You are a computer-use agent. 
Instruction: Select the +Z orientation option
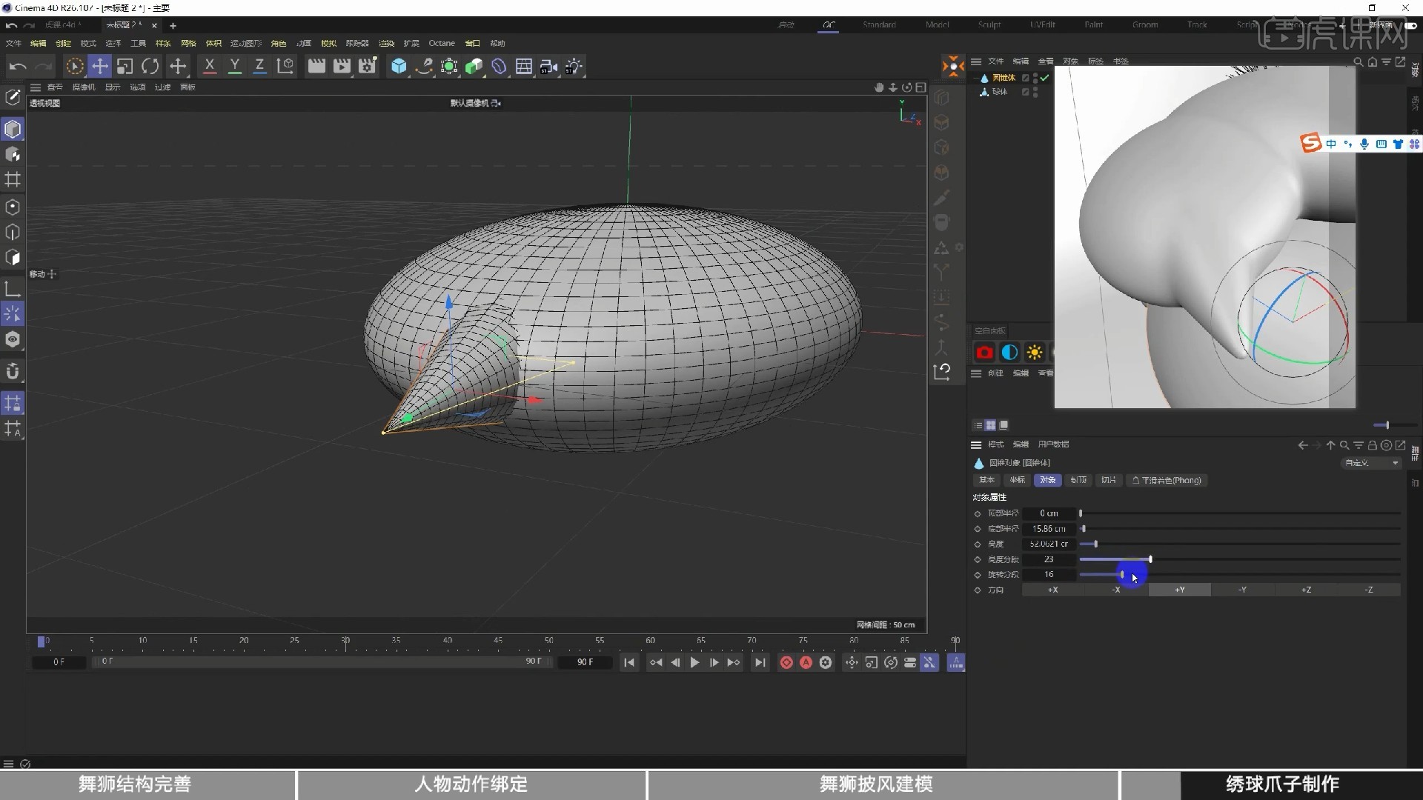(x=1306, y=590)
